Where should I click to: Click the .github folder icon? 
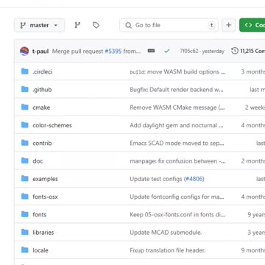[x=25, y=89]
